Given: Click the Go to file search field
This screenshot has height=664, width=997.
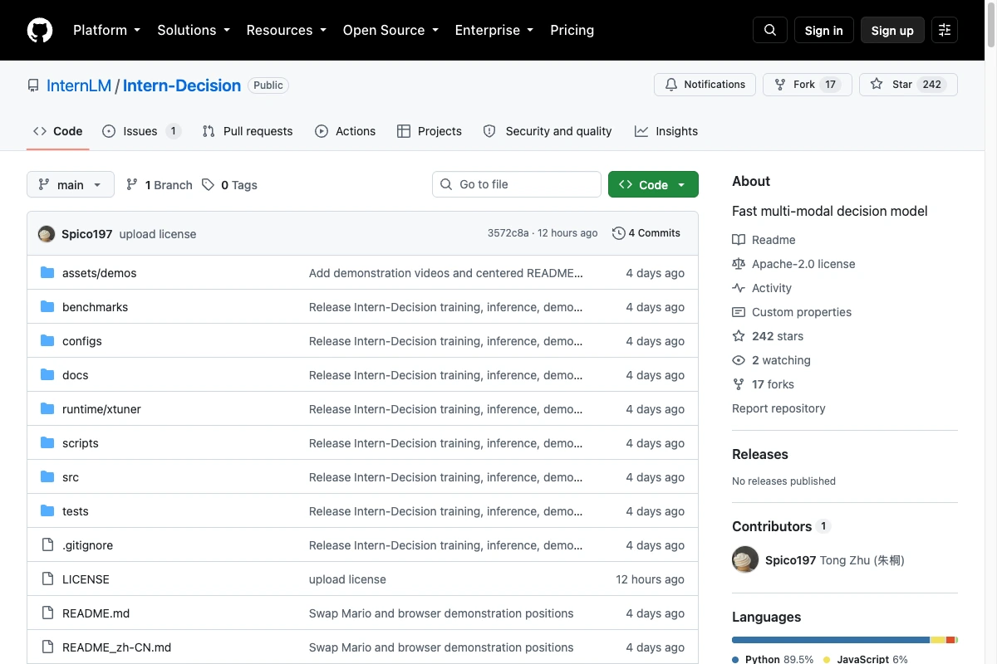Looking at the screenshot, I should (x=517, y=184).
